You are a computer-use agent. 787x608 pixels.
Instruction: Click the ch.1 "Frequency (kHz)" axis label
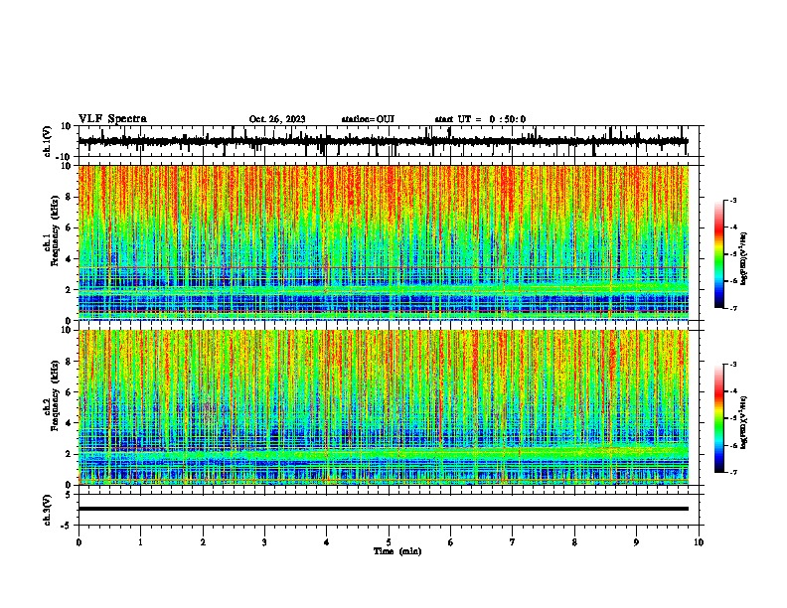coord(56,231)
